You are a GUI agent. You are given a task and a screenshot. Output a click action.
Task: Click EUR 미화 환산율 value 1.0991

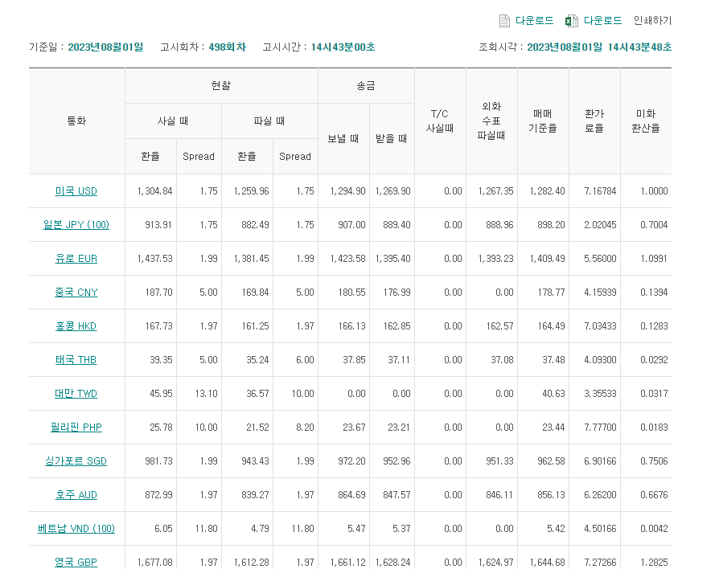click(x=654, y=258)
